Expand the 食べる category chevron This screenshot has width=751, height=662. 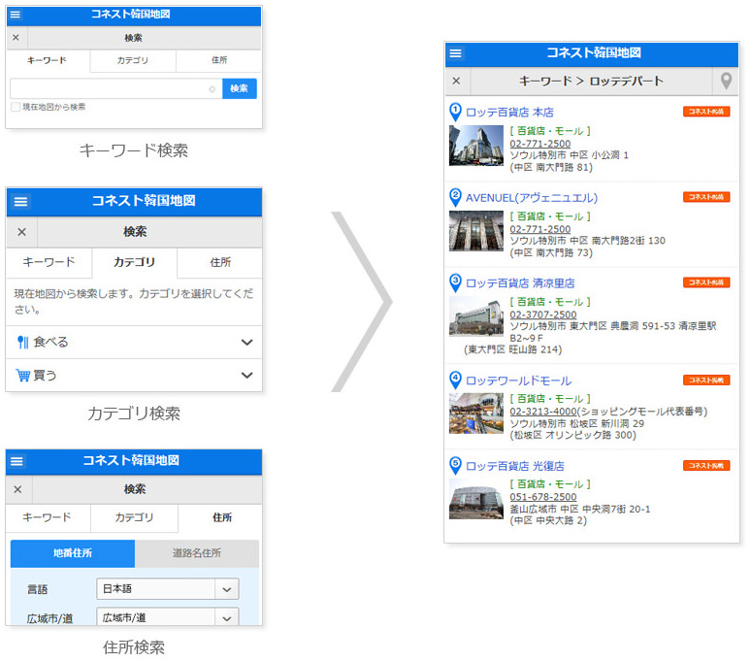click(246, 343)
